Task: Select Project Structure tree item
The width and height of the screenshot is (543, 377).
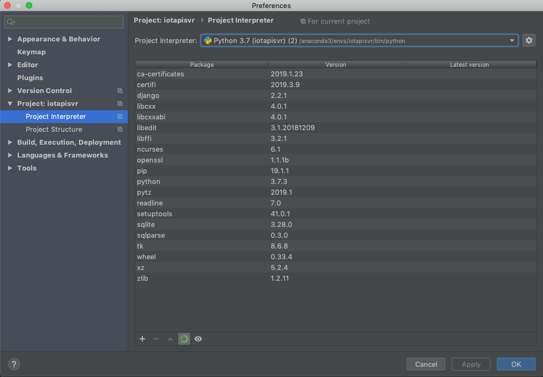Action: pyautogui.click(x=64, y=130)
